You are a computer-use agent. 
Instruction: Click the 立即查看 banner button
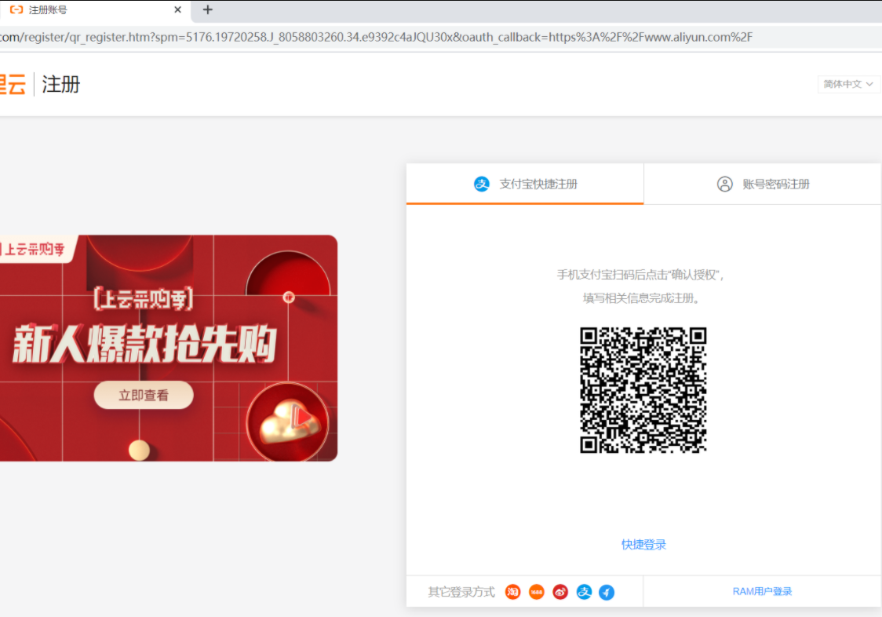[x=144, y=395]
